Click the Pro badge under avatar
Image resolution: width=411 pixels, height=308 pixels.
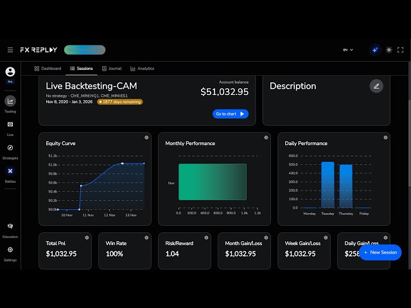tap(10, 81)
